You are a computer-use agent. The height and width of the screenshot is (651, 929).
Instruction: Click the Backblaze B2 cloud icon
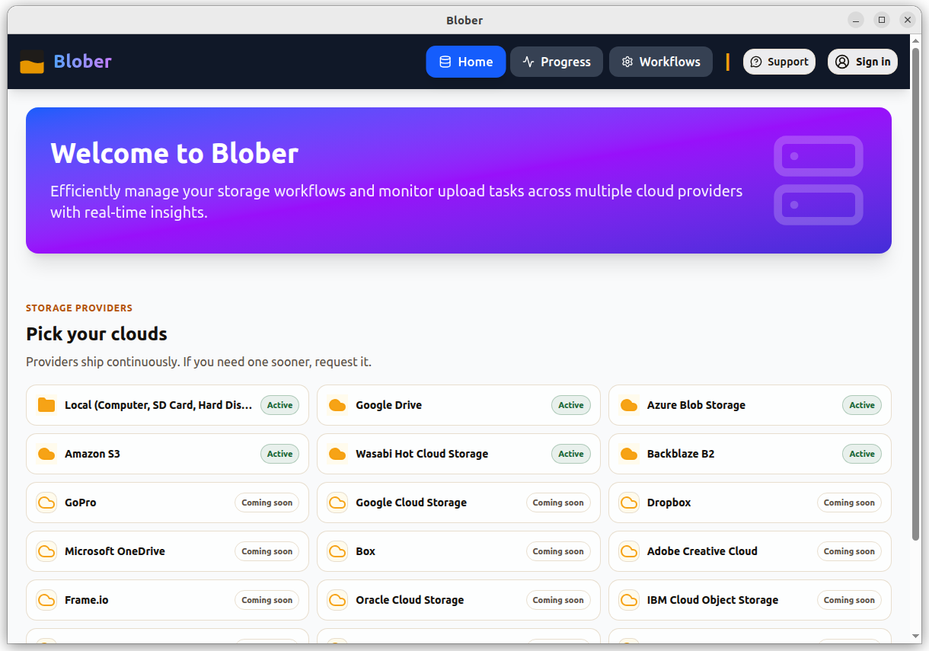628,454
